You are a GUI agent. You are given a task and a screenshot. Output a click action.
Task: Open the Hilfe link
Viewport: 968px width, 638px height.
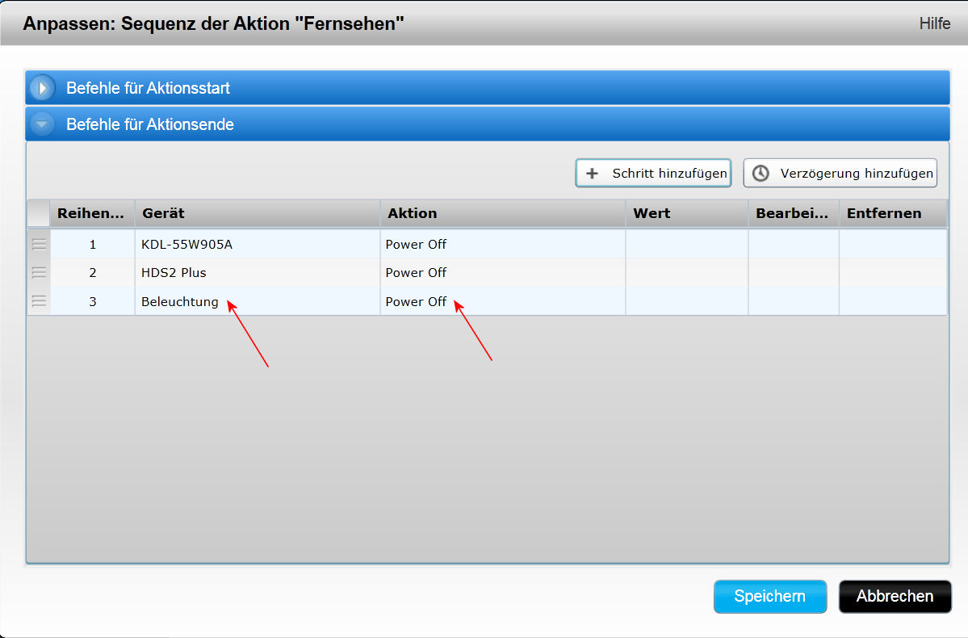coord(934,23)
